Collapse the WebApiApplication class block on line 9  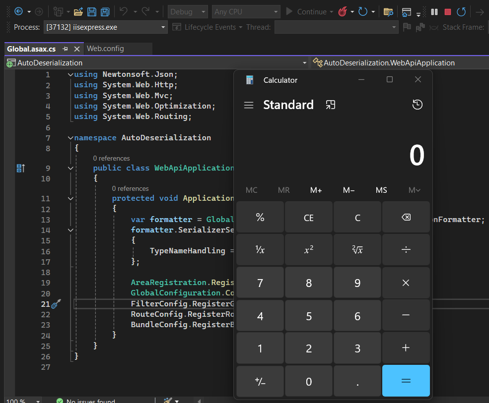tap(70, 168)
